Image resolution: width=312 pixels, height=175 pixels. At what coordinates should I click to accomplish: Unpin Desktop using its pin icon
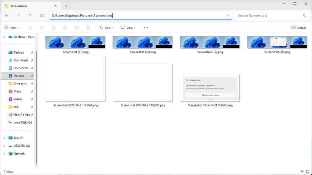click(x=32, y=52)
